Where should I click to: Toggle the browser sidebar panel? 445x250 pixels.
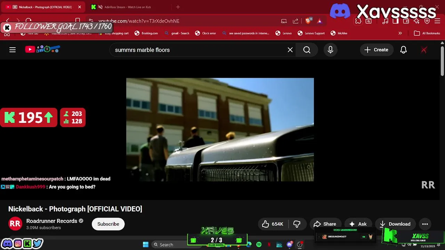pos(396,21)
